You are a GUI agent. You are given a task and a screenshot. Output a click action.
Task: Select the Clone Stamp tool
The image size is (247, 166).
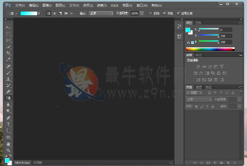(x=8, y=79)
